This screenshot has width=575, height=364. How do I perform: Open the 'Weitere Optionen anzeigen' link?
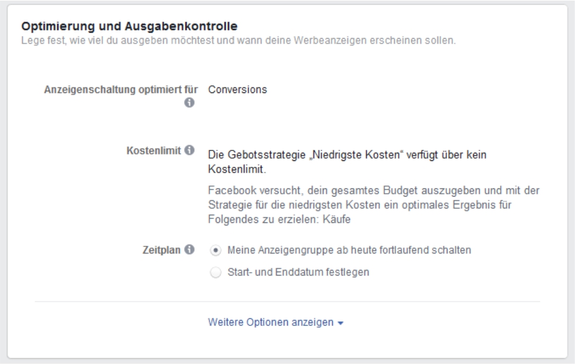[x=271, y=322]
